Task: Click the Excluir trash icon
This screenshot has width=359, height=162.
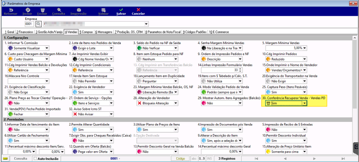Action: pos(42,10)
